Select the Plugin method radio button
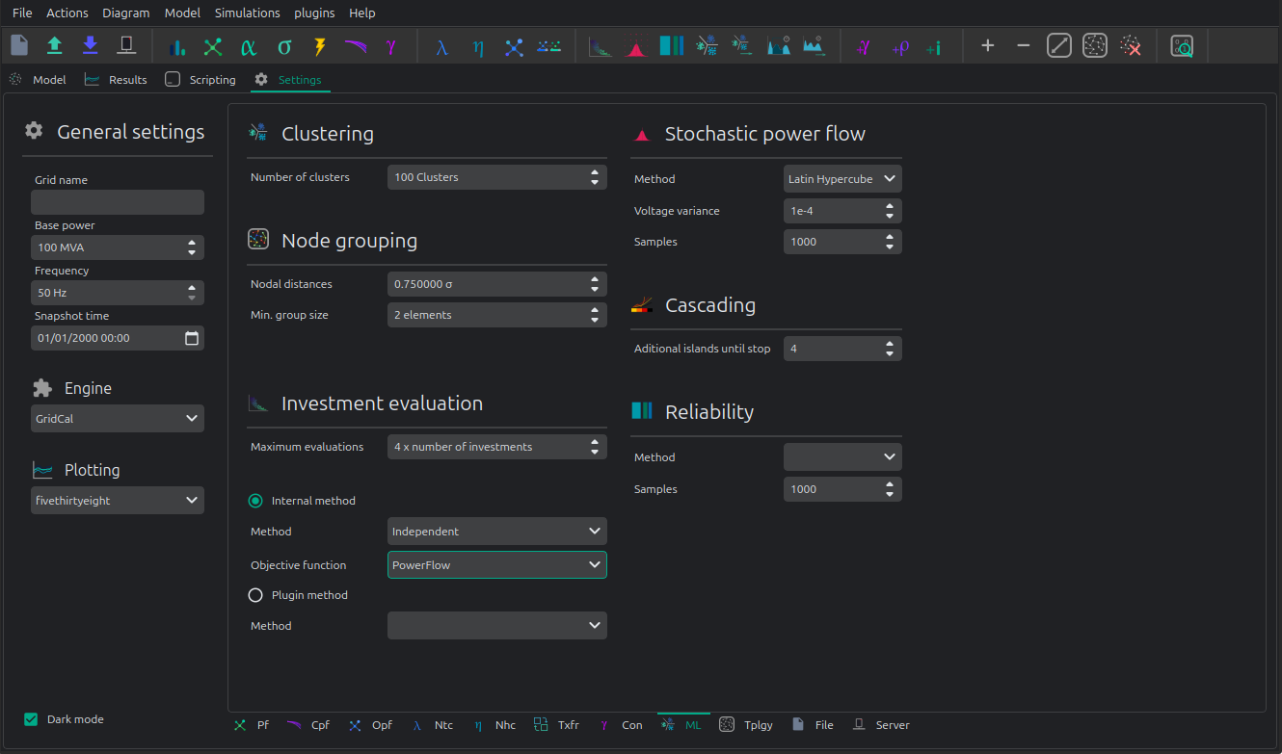Viewport: 1282px width, 754px height. tap(255, 595)
